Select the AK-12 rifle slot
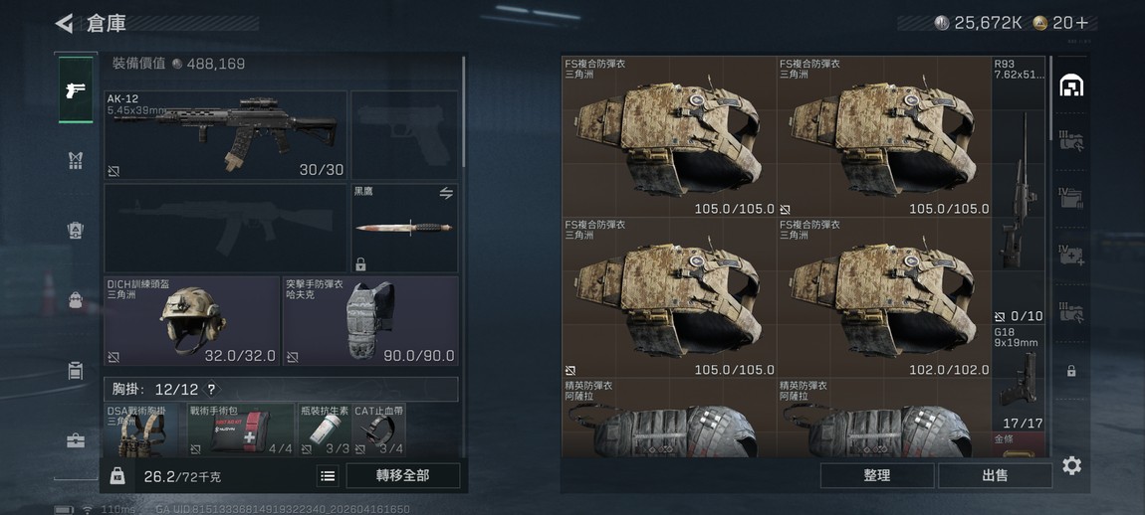 click(x=226, y=135)
